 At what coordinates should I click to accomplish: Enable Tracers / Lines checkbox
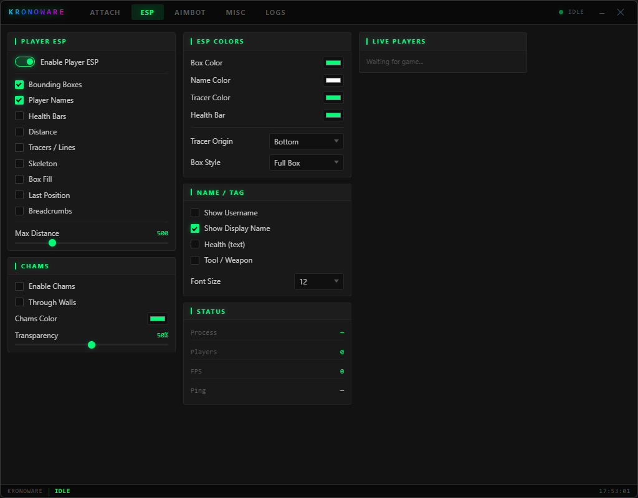click(x=19, y=148)
